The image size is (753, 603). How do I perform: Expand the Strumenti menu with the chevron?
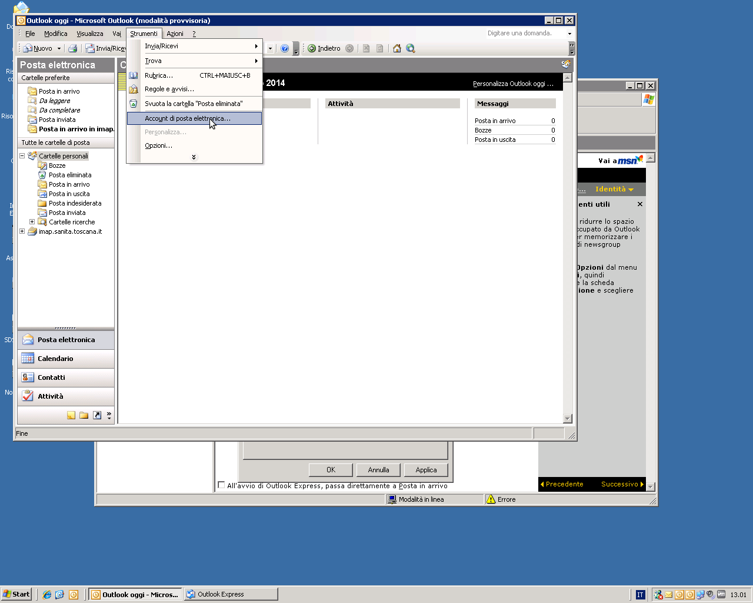pyautogui.click(x=194, y=157)
